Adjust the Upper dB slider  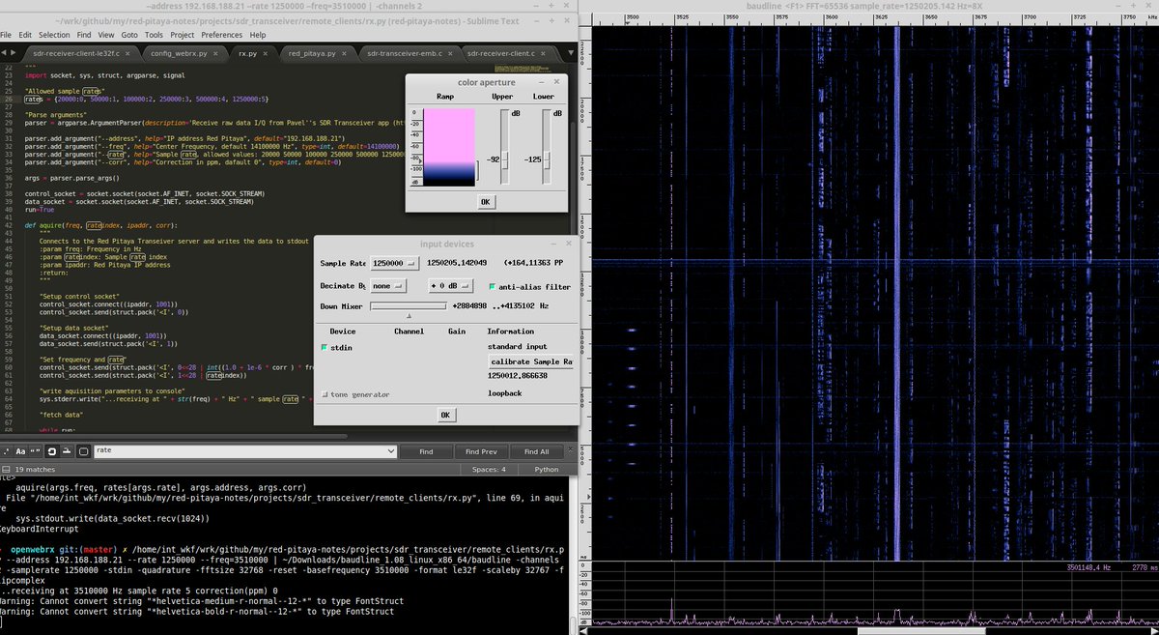point(503,159)
